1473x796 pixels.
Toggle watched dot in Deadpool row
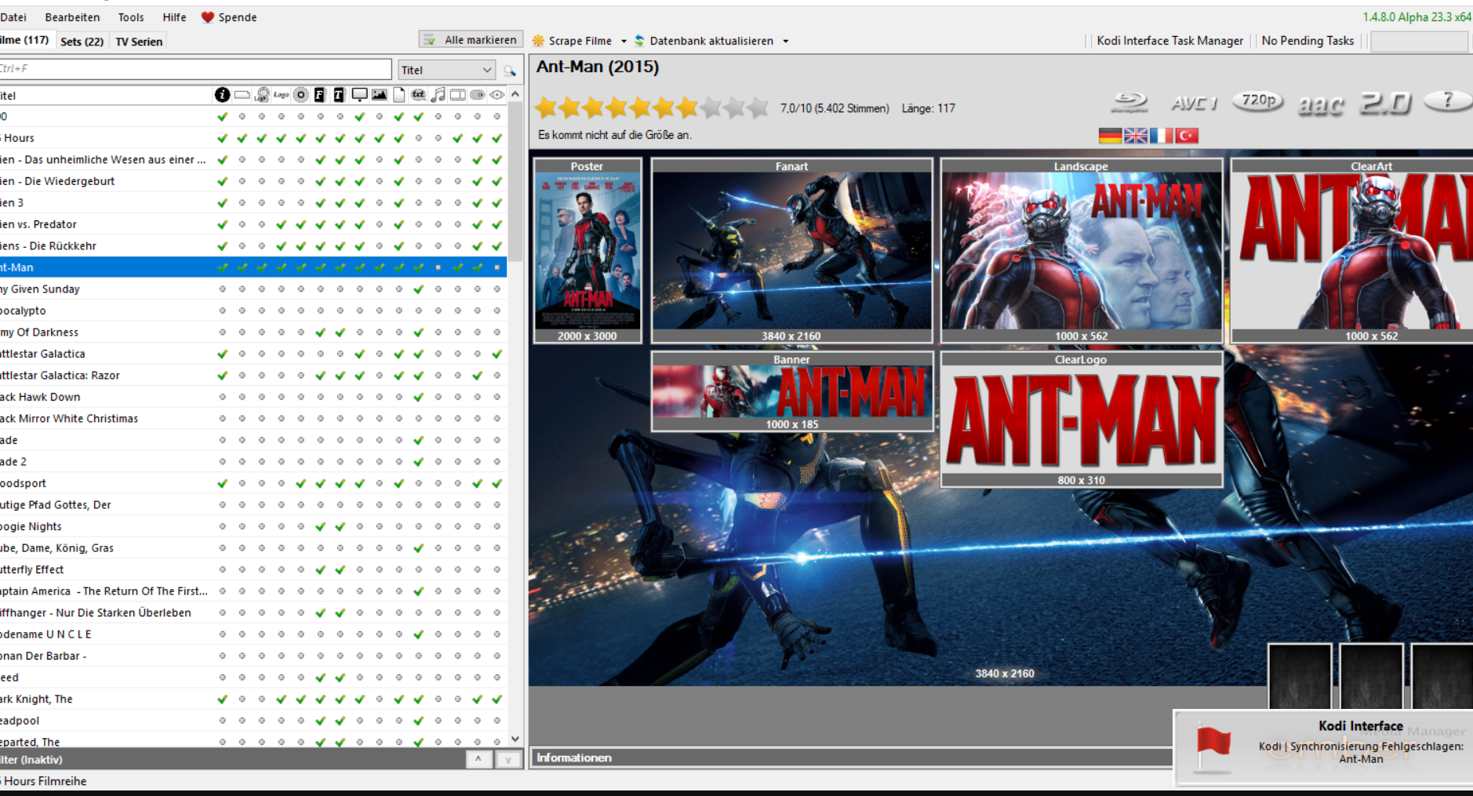497,720
